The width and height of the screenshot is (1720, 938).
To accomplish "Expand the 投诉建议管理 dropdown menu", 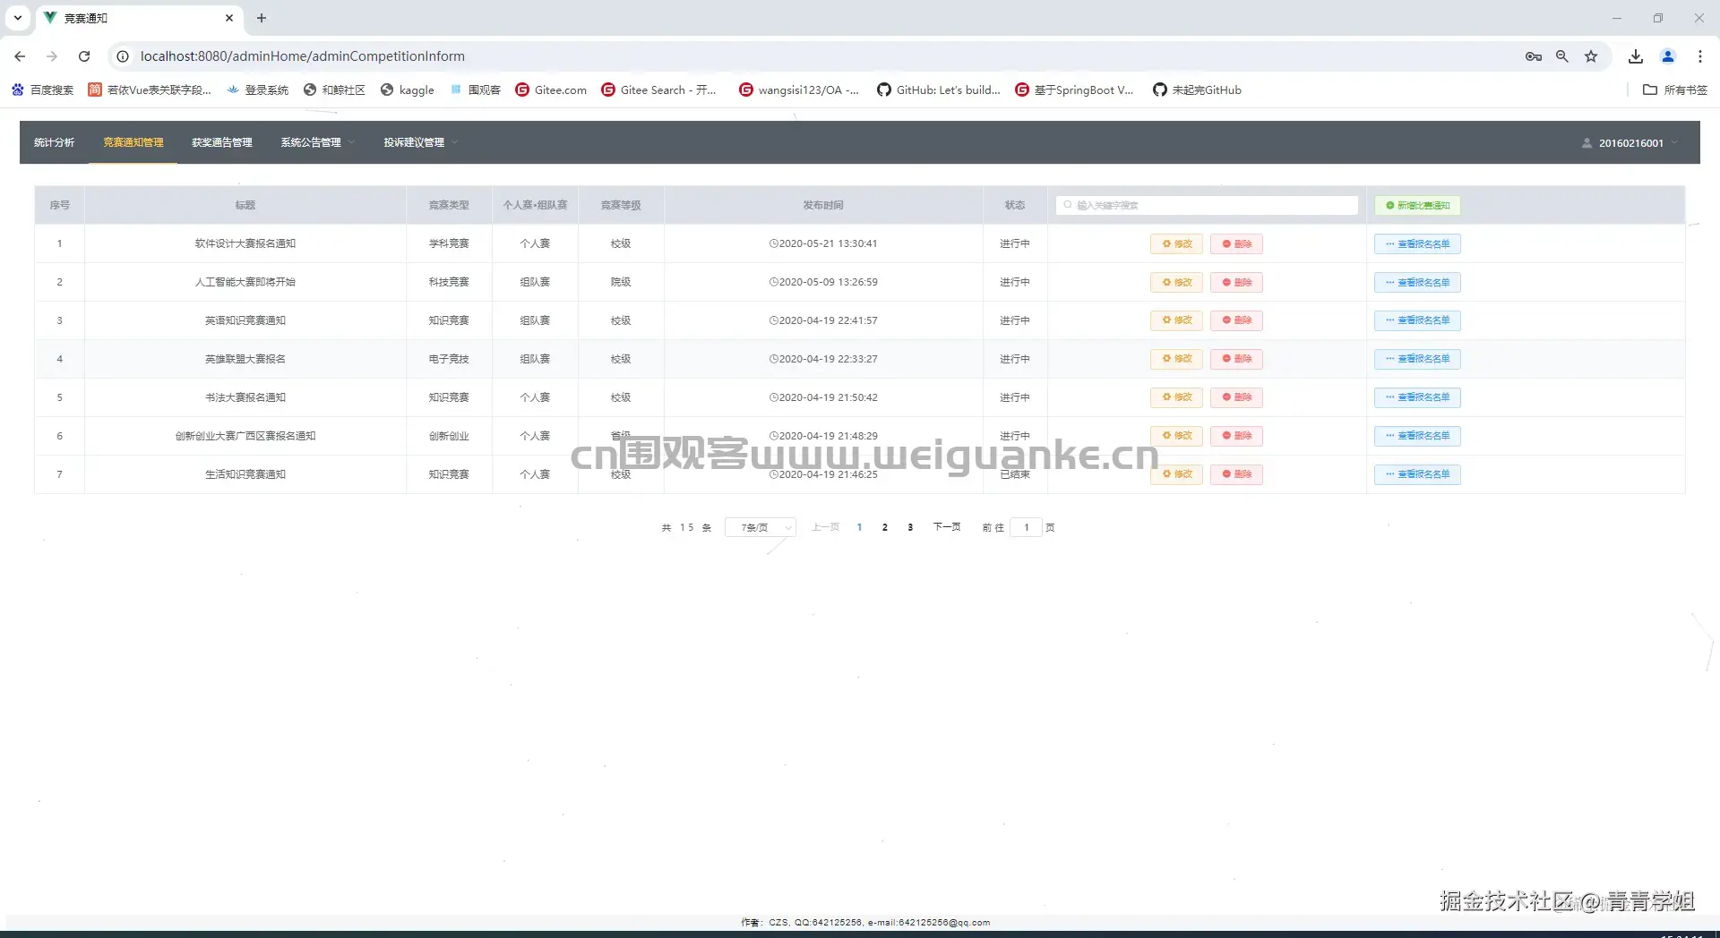I will pyautogui.click(x=421, y=142).
